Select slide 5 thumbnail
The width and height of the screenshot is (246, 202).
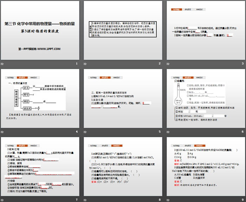click(123, 98)
